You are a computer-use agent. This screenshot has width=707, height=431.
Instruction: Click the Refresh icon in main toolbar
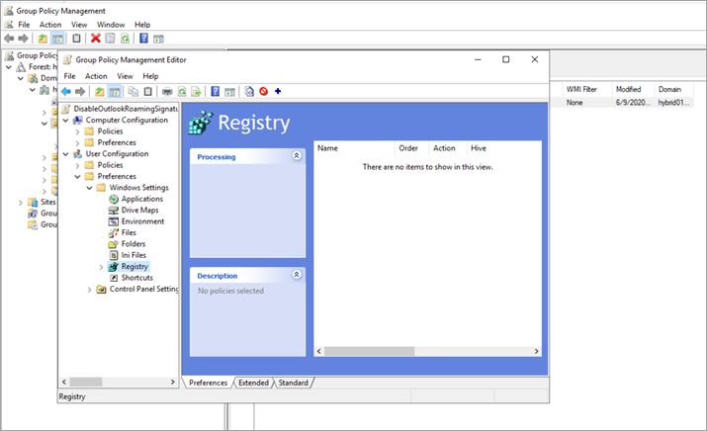click(x=125, y=39)
